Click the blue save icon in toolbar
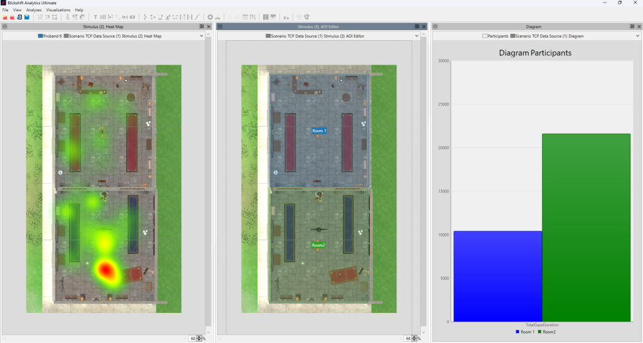 tap(26, 17)
